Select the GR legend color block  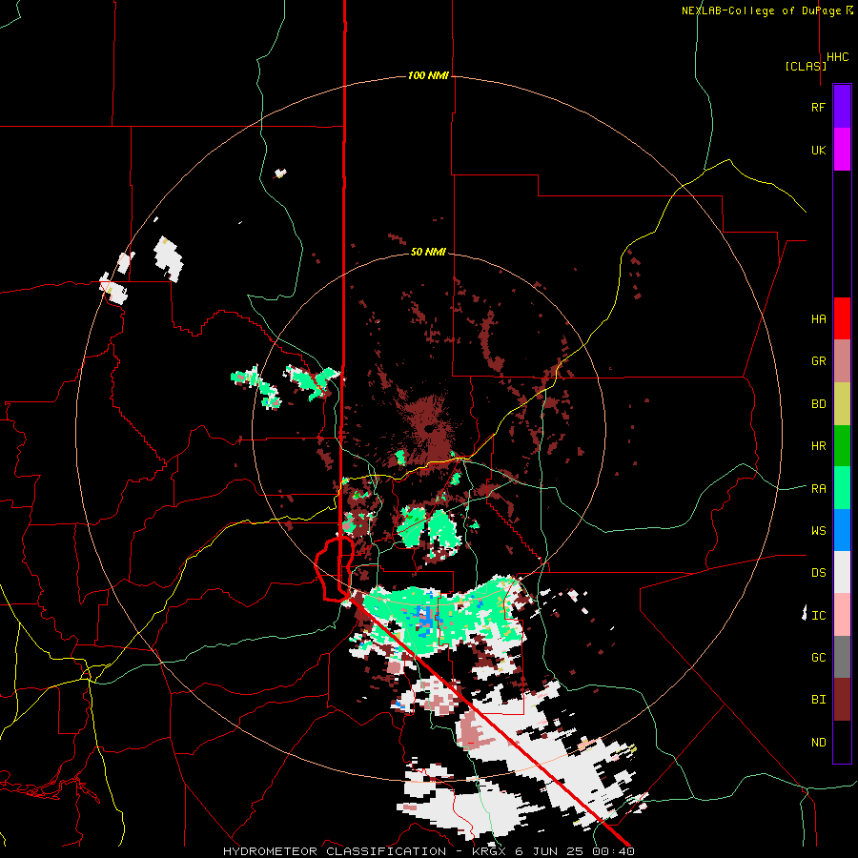[842, 360]
